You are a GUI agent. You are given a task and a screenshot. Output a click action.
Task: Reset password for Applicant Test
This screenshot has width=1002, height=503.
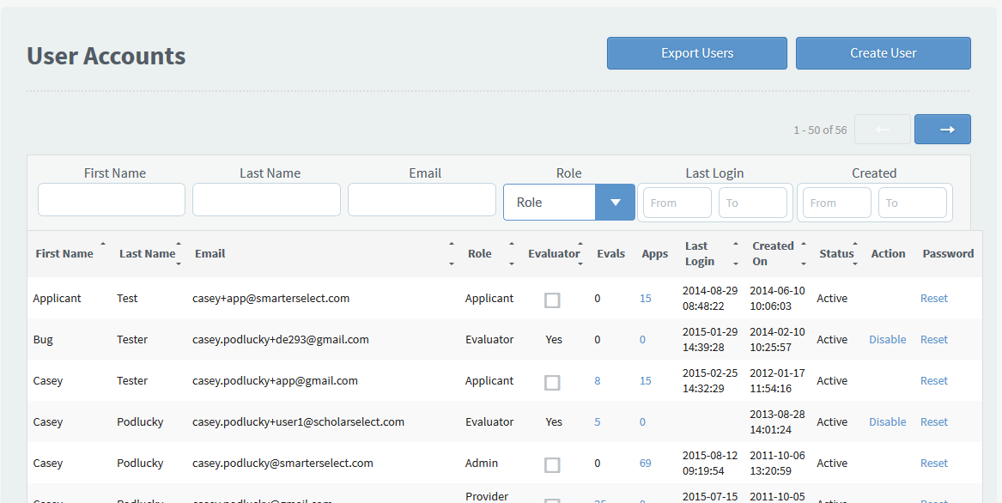[933, 298]
